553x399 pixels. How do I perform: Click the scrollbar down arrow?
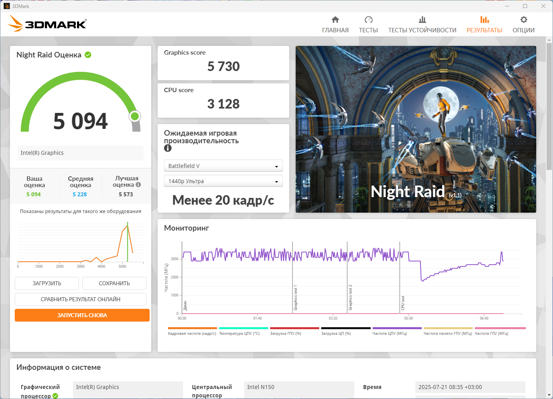pyautogui.click(x=549, y=395)
